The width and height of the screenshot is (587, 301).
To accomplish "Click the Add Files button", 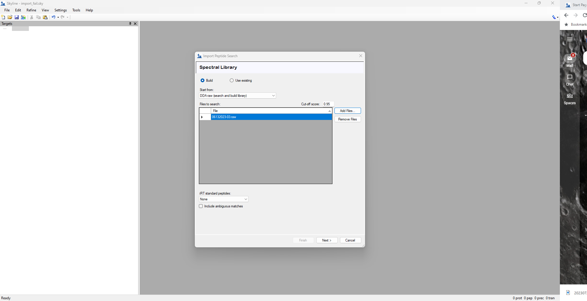I will click(347, 111).
